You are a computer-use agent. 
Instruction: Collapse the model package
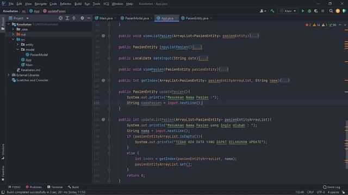[17, 49]
